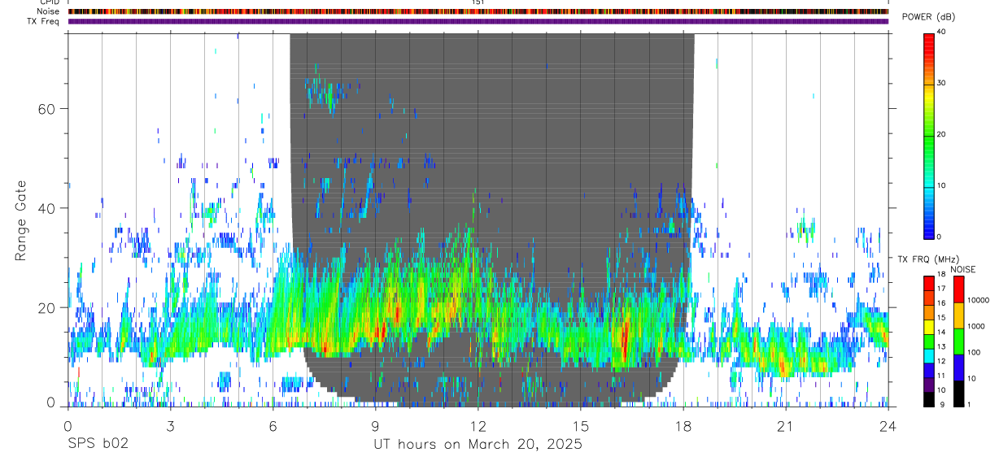This screenshot has width=999, height=461.
Task: Click the 9 tick on UT hours axis
Action: click(375, 426)
